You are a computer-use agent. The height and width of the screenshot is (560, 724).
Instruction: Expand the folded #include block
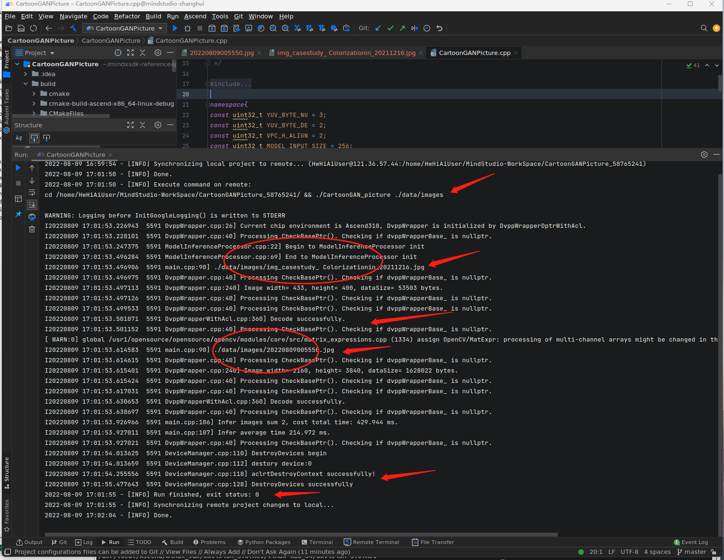pyautogui.click(x=207, y=84)
